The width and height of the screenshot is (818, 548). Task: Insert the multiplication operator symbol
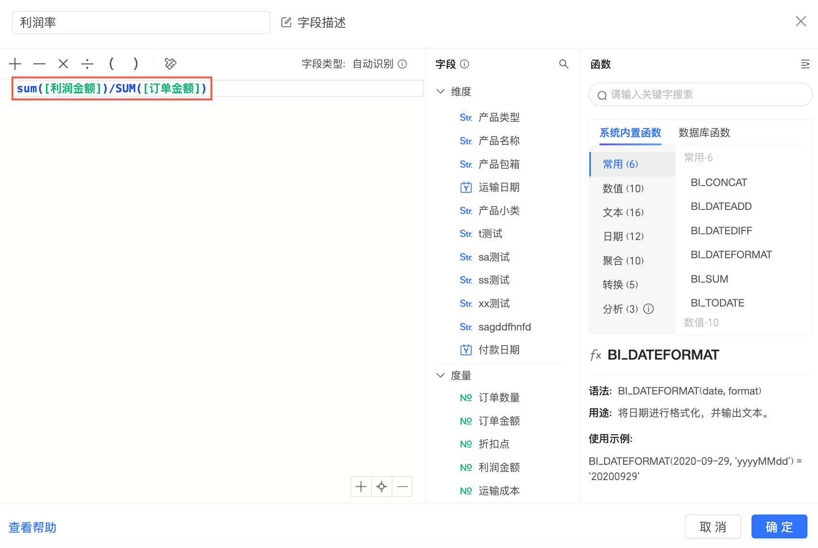(x=63, y=64)
